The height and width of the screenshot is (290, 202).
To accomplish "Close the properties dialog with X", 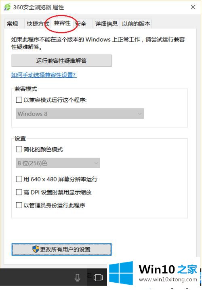I will [193, 7].
